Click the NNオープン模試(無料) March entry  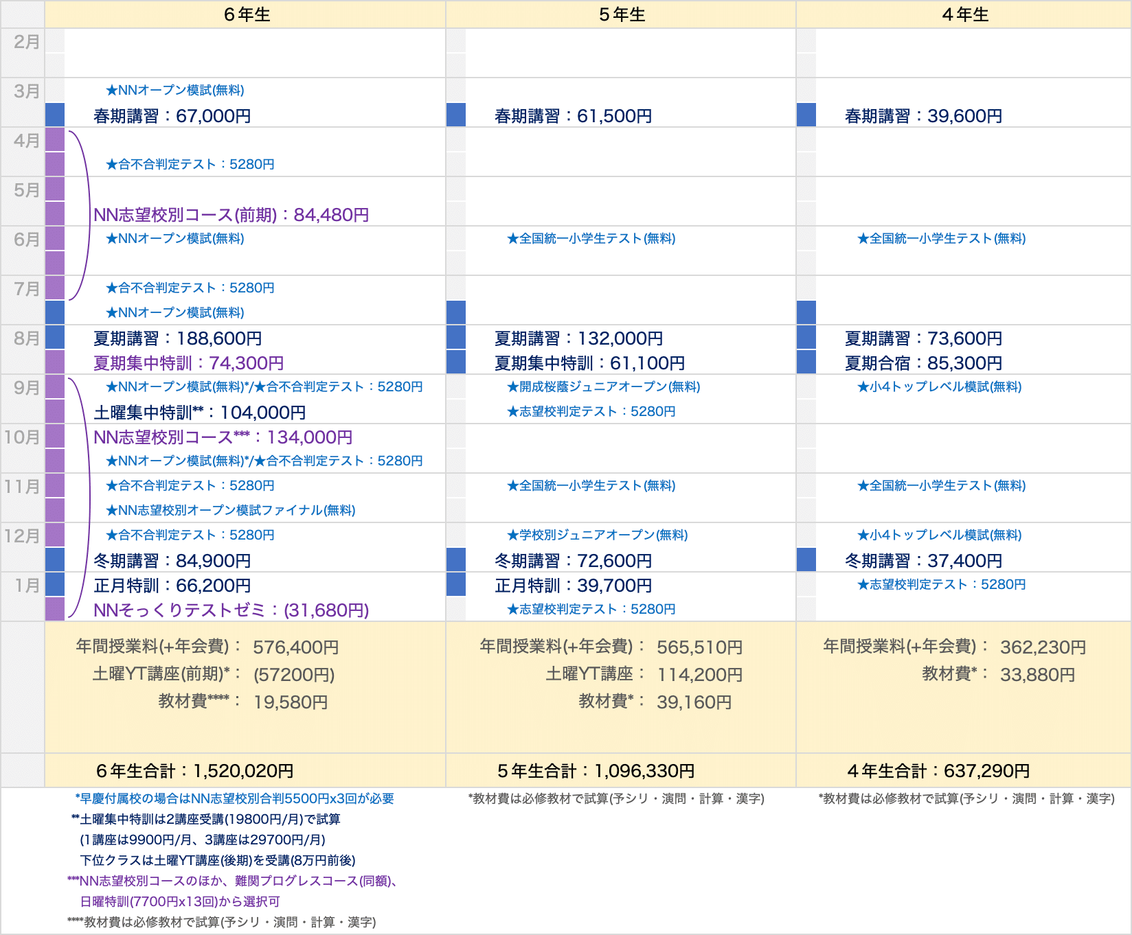[x=174, y=90]
